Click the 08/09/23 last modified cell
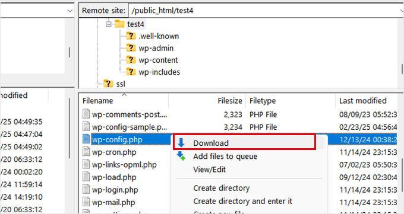This screenshot has width=404, height=214. point(368,114)
